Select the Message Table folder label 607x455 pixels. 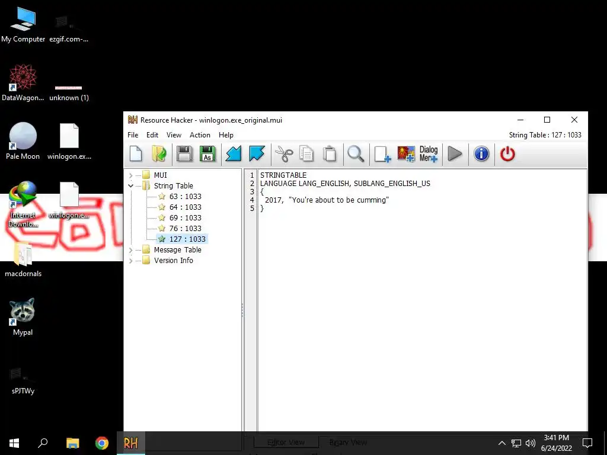coord(177,250)
